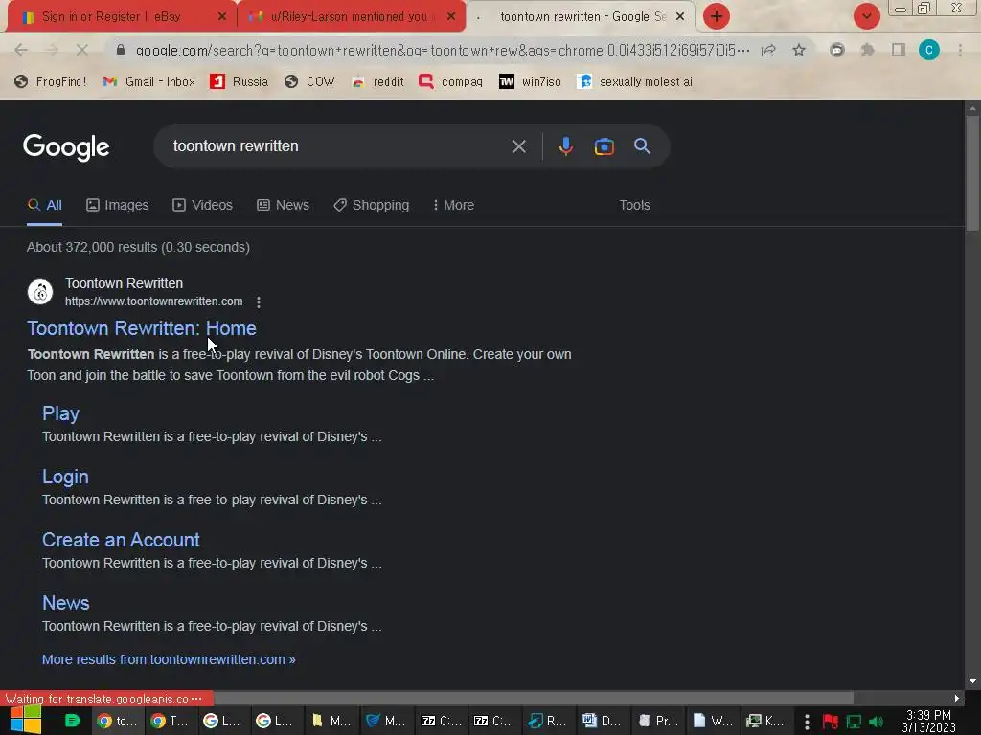The width and height of the screenshot is (981, 735).
Task: Bookmark this page with star icon
Action: point(799,50)
